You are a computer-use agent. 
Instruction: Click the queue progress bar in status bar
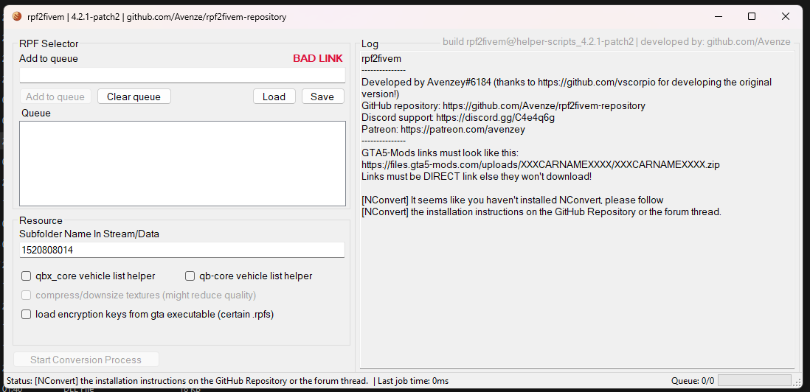coord(755,381)
